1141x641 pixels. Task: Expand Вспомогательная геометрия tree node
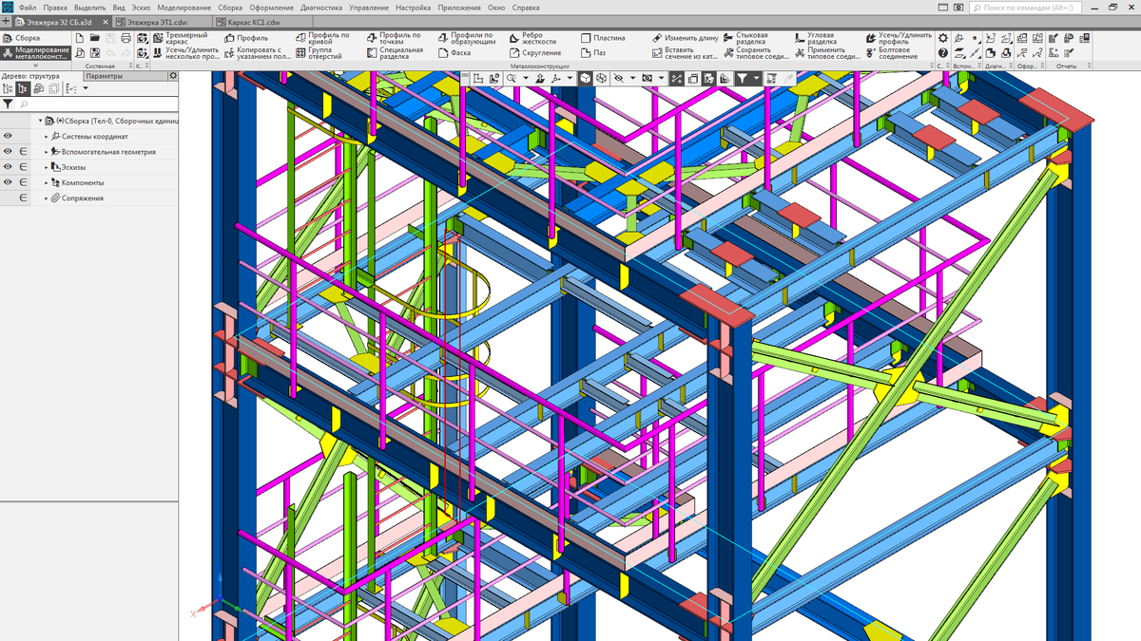coord(46,152)
